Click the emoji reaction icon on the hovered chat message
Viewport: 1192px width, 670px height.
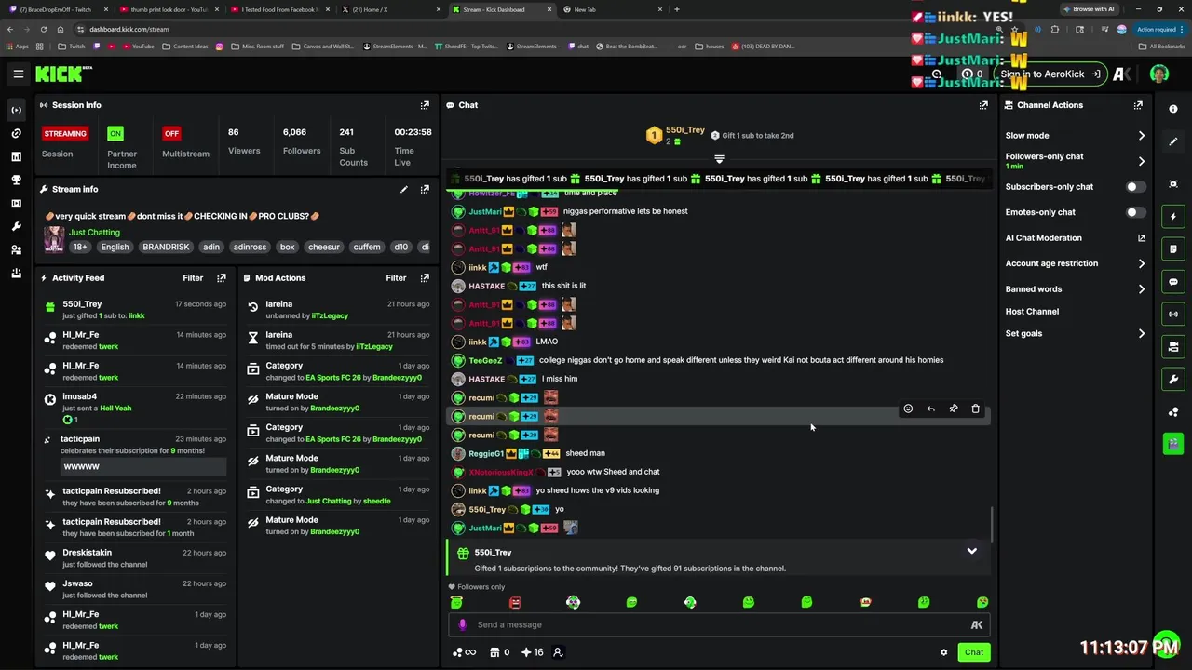[x=908, y=409]
